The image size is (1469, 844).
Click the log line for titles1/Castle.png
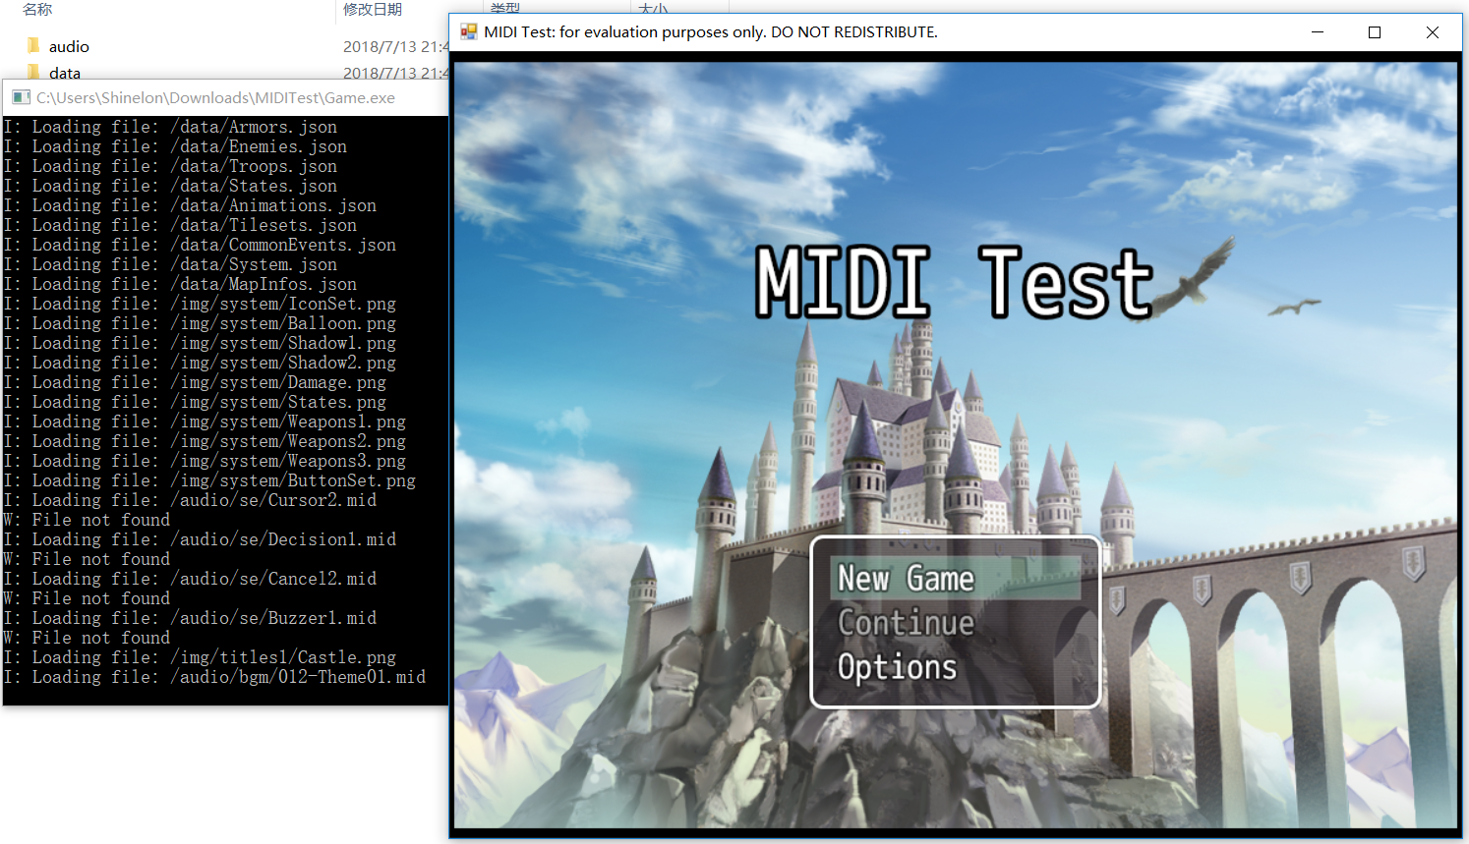pos(200,657)
